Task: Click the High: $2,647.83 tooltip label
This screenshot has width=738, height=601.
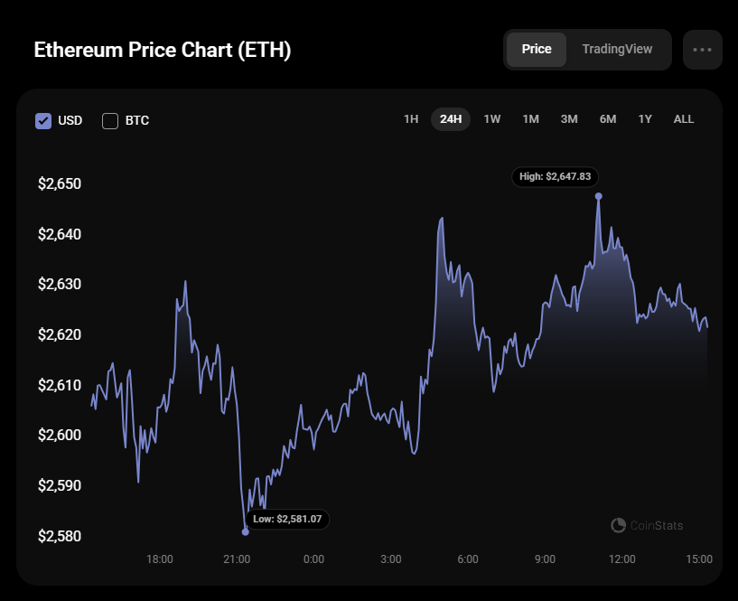Action: click(x=555, y=177)
